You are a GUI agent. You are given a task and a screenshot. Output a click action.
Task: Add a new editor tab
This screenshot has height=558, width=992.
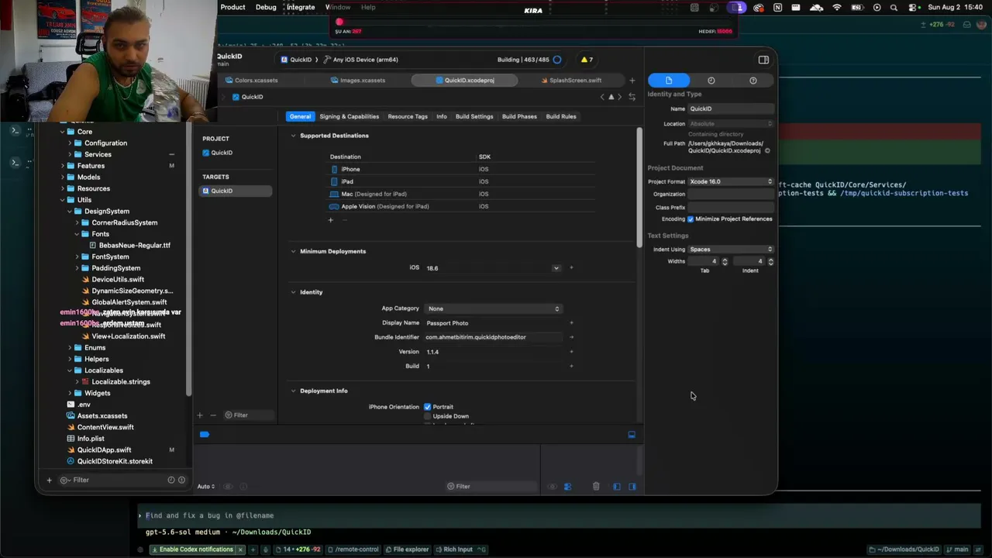[632, 81]
